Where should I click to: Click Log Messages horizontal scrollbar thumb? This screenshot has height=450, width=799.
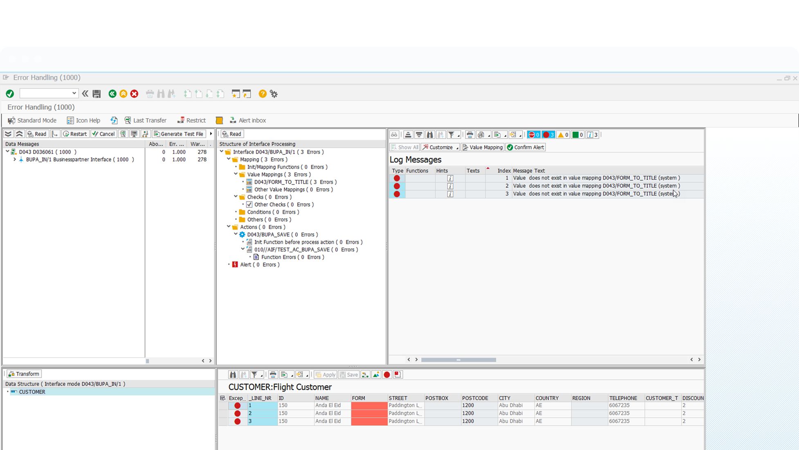458,360
